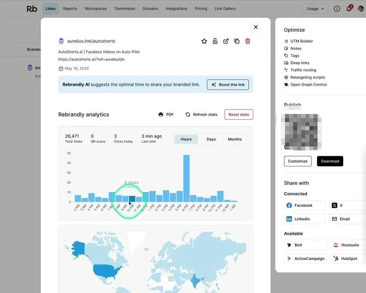Click the lock icon for link

click(x=215, y=41)
